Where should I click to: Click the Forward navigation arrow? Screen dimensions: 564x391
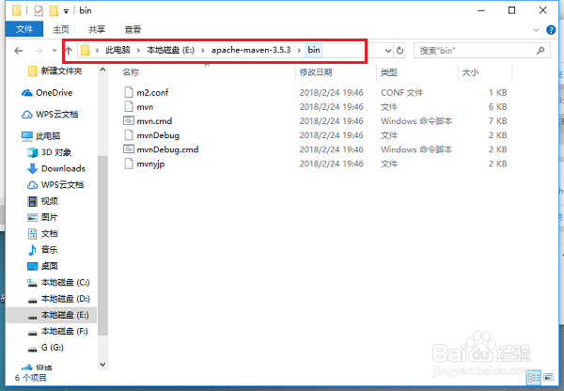pyautogui.click(x=39, y=51)
